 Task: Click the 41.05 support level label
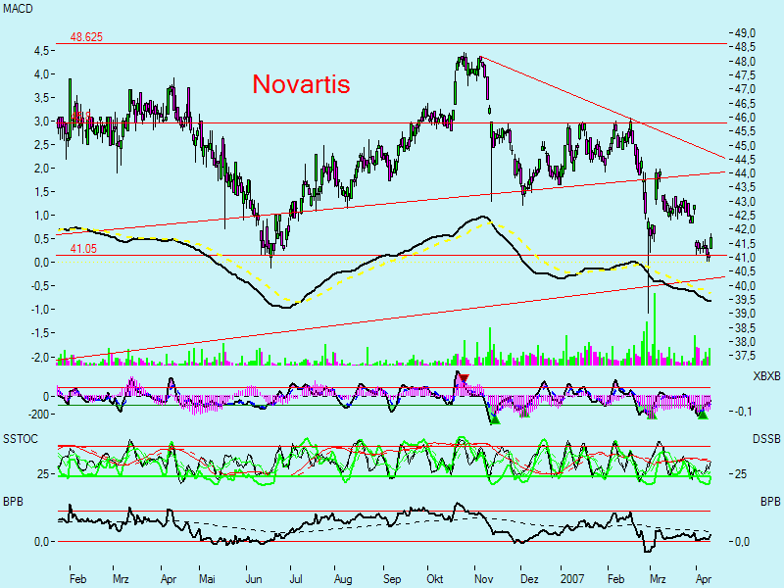click(x=83, y=247)
